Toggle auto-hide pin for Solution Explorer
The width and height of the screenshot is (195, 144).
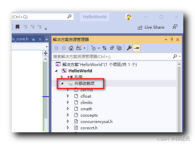(x=172, y=39)
